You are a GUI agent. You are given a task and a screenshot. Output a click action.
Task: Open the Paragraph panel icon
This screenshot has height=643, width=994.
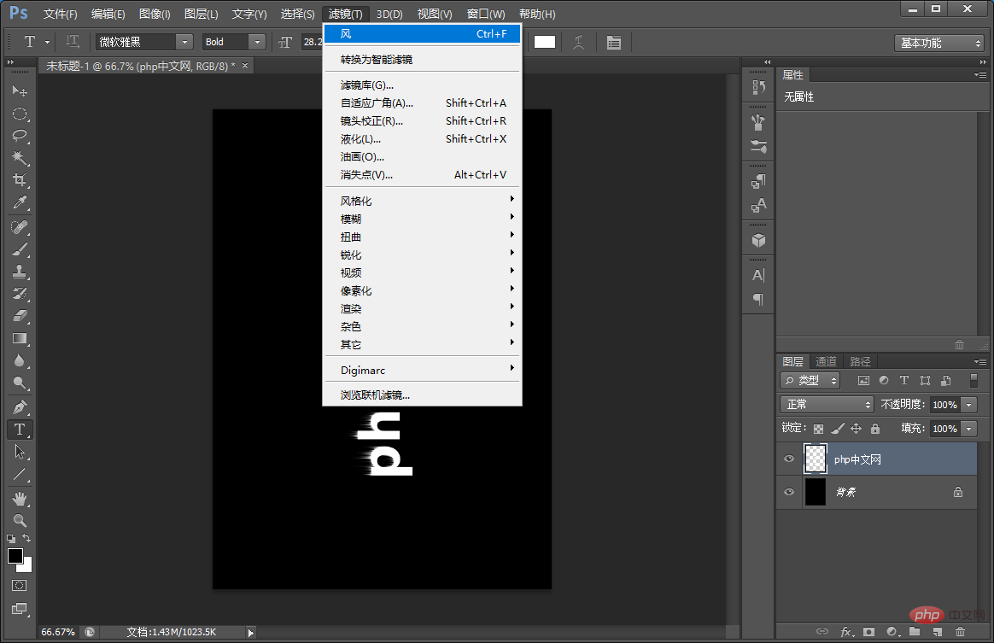[x=758, y=299]
